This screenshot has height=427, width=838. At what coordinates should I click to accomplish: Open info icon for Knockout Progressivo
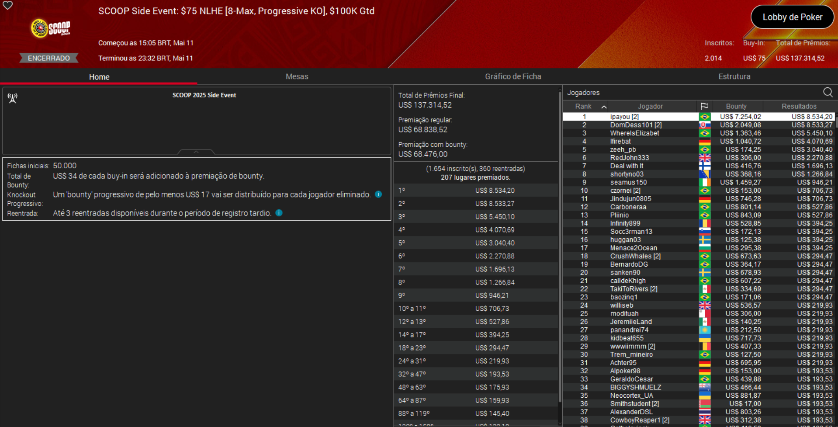pos(378,194)
